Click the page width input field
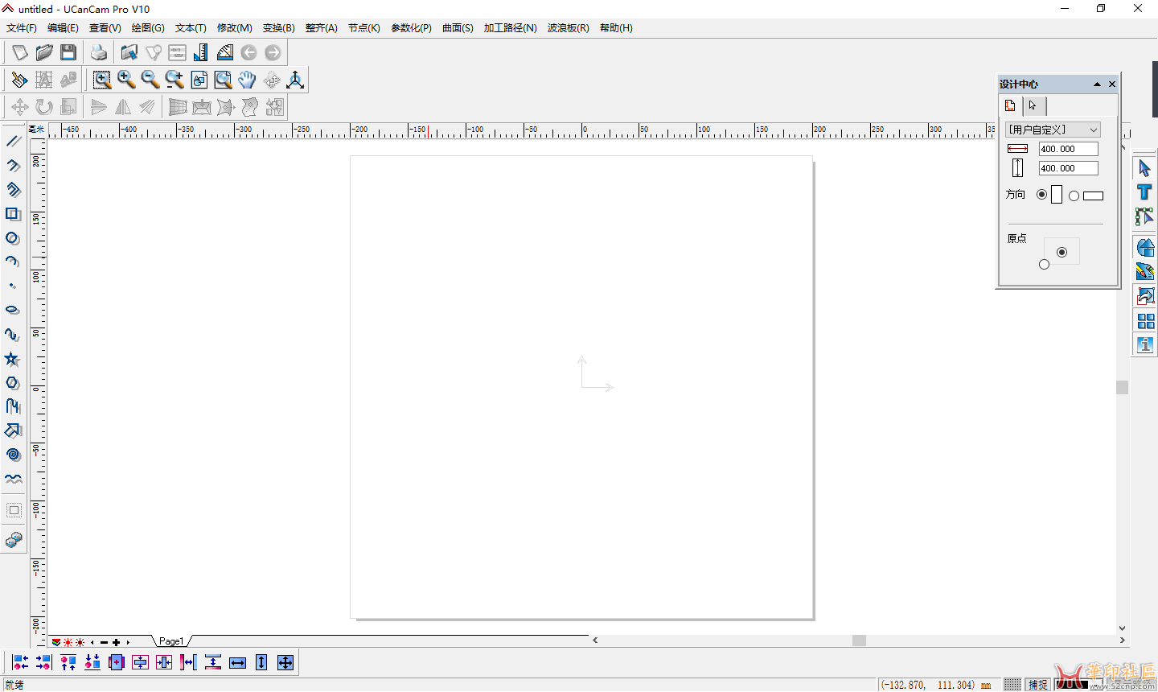 1068,149
